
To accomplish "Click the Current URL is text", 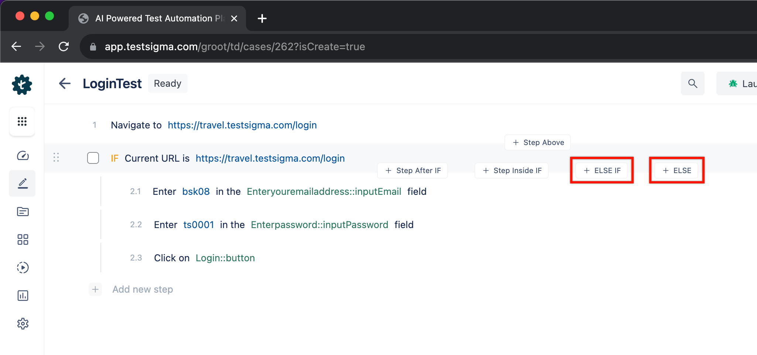I will (x=157, y=158).
